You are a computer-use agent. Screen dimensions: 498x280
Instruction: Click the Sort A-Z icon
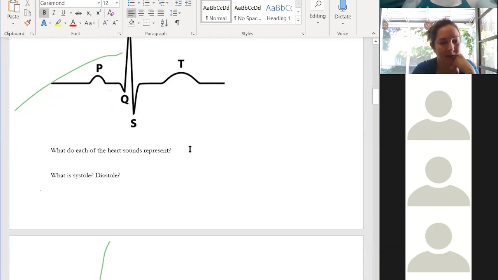click(x=164, y=23)
